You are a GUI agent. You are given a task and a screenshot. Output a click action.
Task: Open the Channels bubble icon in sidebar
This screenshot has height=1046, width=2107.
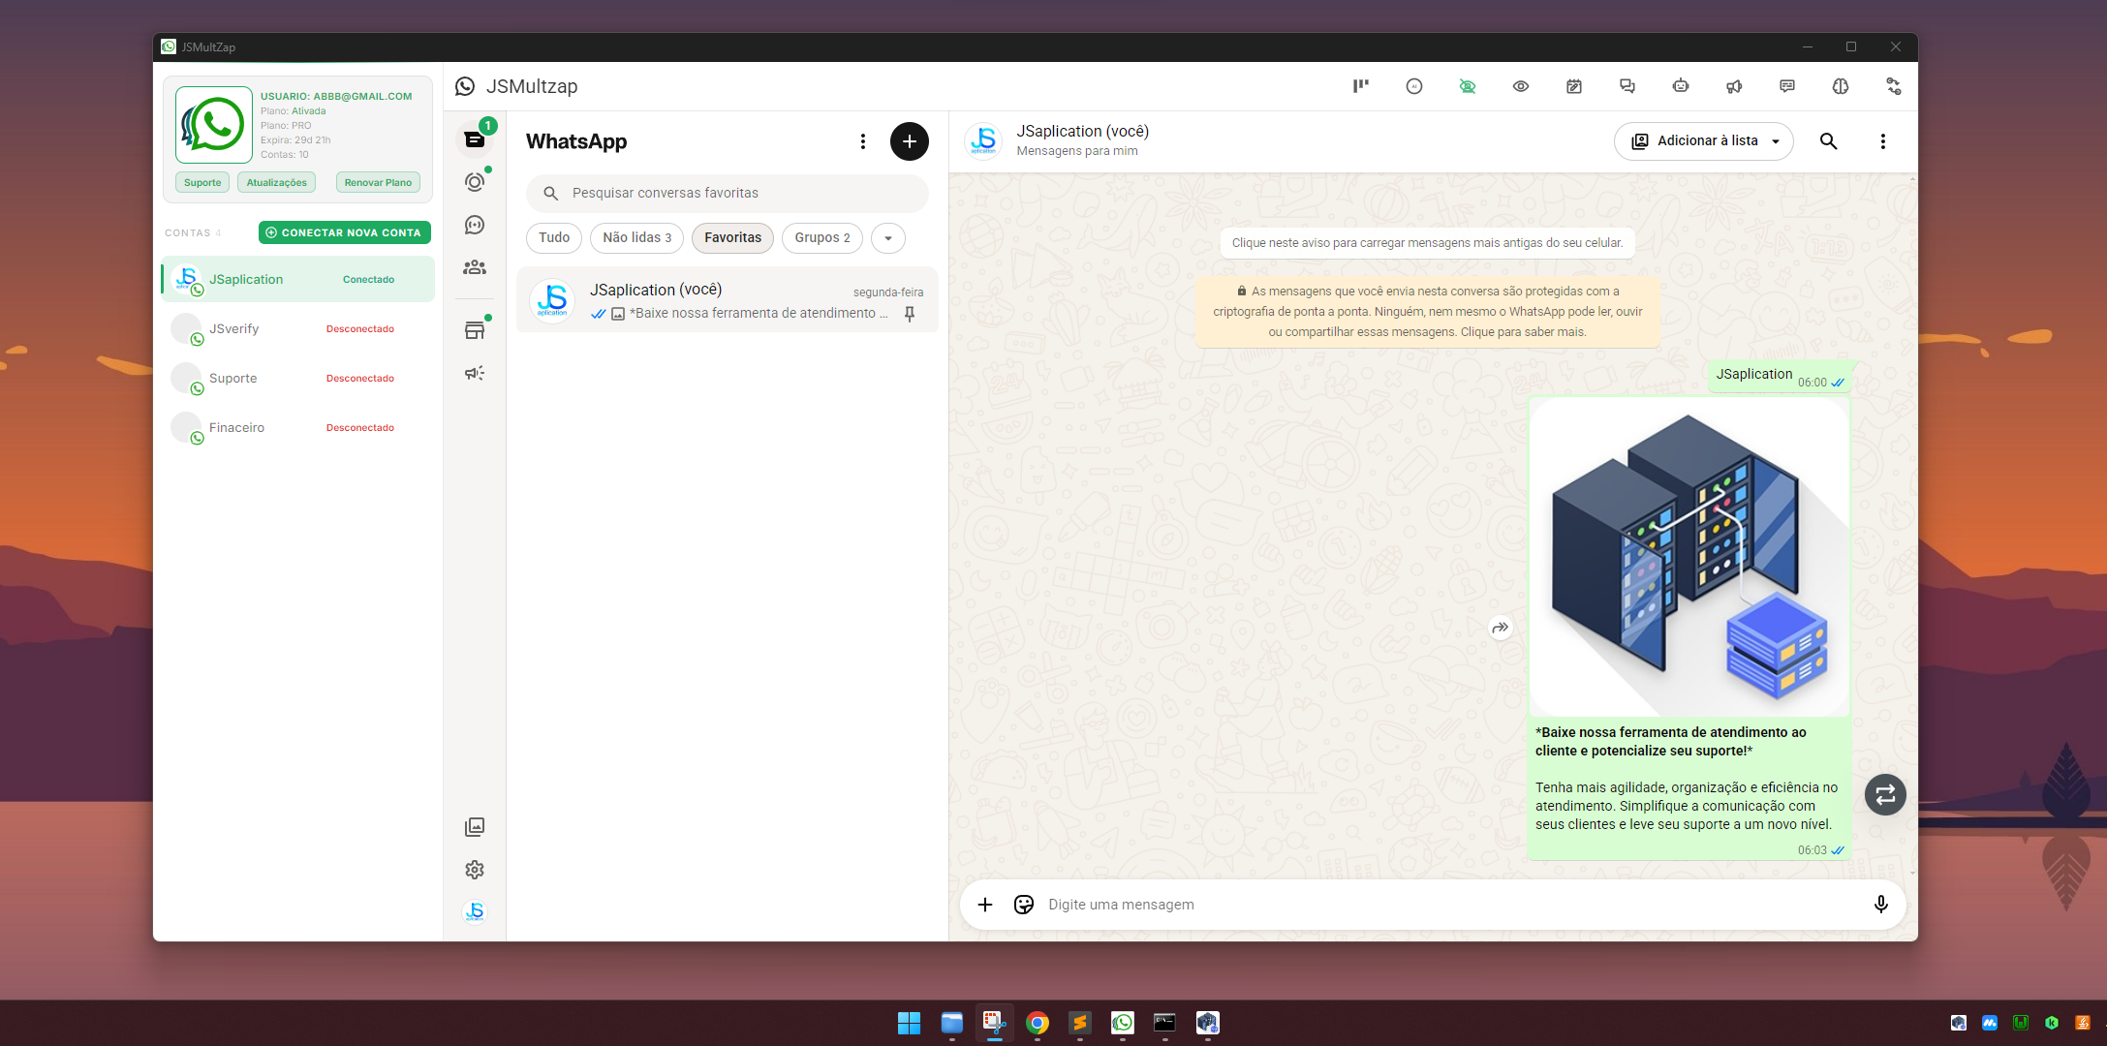[475, 225]
